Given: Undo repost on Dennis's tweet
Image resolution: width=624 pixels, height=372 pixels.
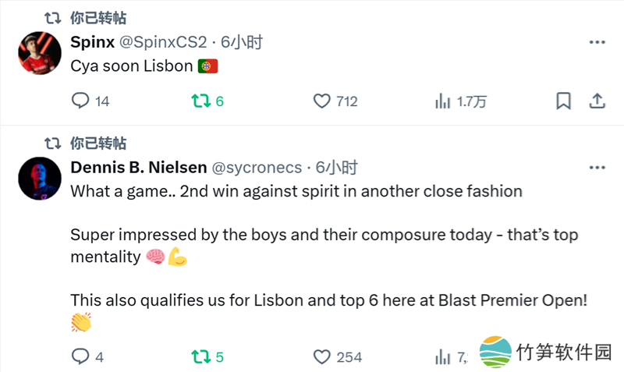Looking at the screenshot, I should [200, 356].
